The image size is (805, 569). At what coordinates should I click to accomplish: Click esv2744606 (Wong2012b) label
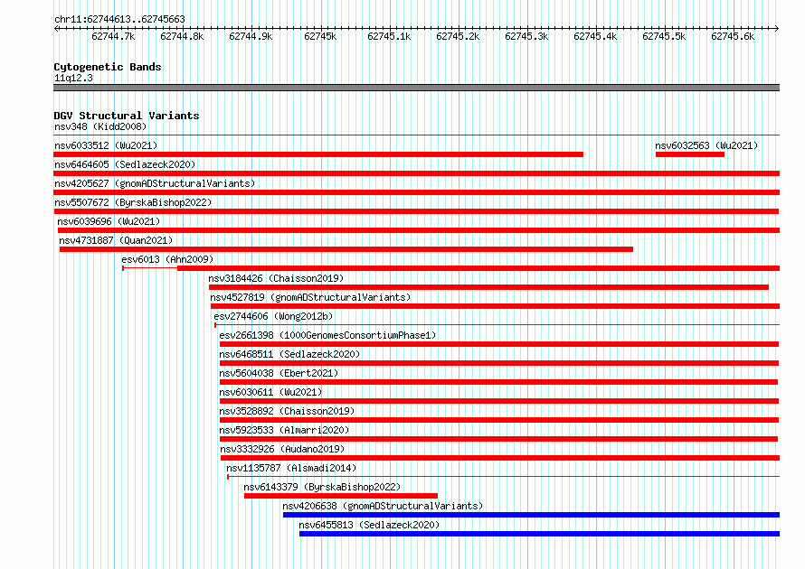click(x=274, y=316)
